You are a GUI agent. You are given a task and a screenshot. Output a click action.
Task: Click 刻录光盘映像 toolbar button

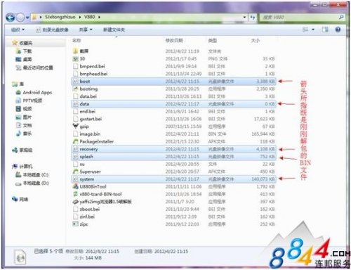pos(52,30)
